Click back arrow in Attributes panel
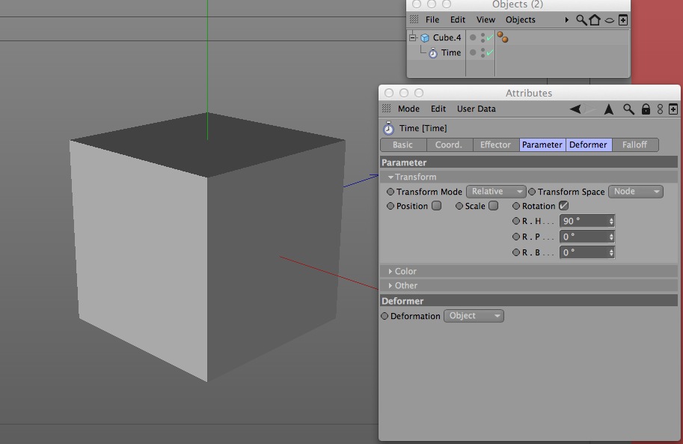This screenshot has height=444, width=683. click(575, 109)
